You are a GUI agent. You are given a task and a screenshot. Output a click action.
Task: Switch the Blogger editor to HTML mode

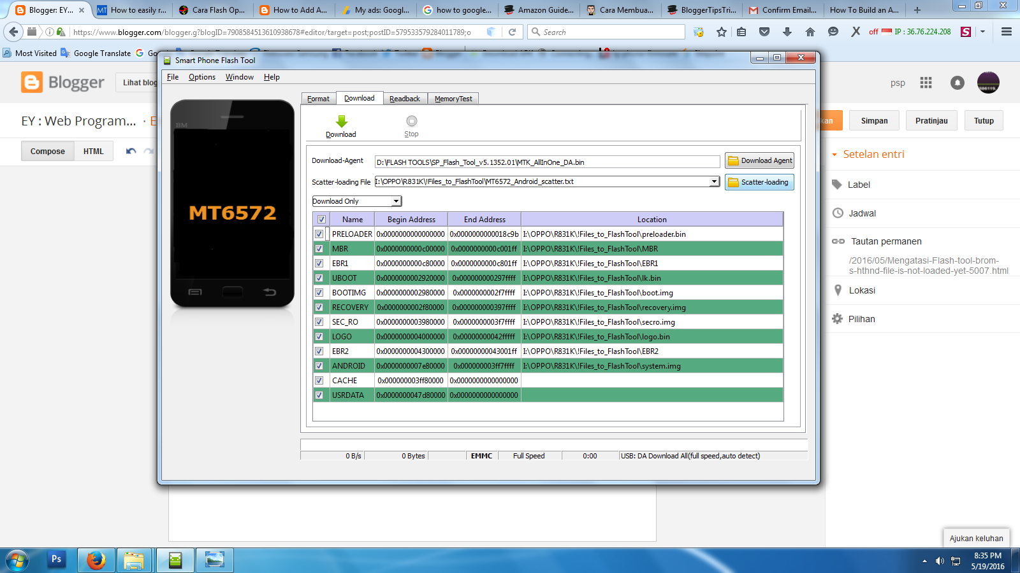point(94,151)
